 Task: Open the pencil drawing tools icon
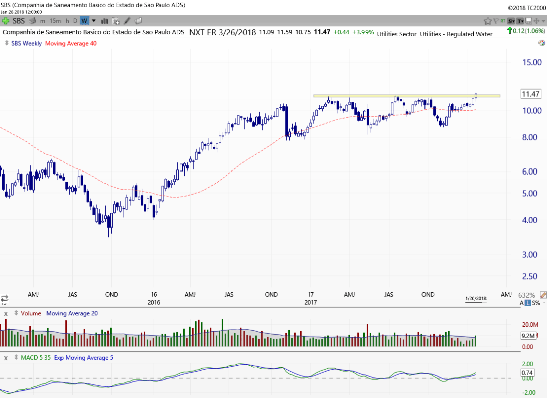127,21
